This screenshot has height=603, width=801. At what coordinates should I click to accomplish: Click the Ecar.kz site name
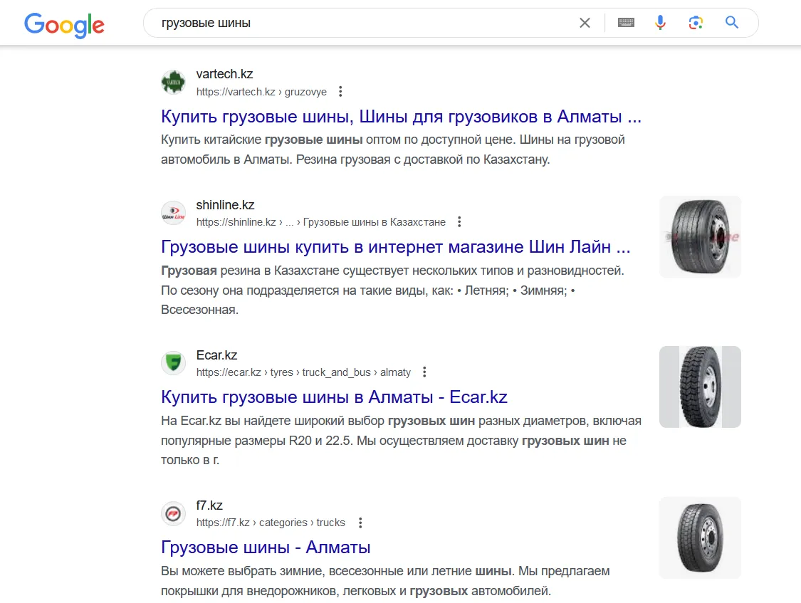(216, 355)
